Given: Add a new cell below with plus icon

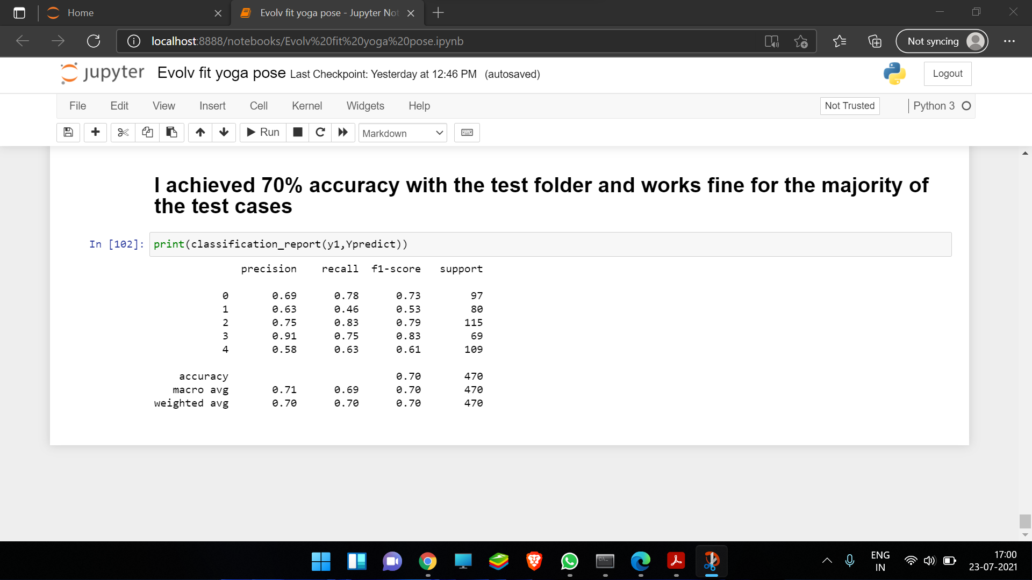Looking at the screenshot, I should pyautogui.click(x=95, y=133).
